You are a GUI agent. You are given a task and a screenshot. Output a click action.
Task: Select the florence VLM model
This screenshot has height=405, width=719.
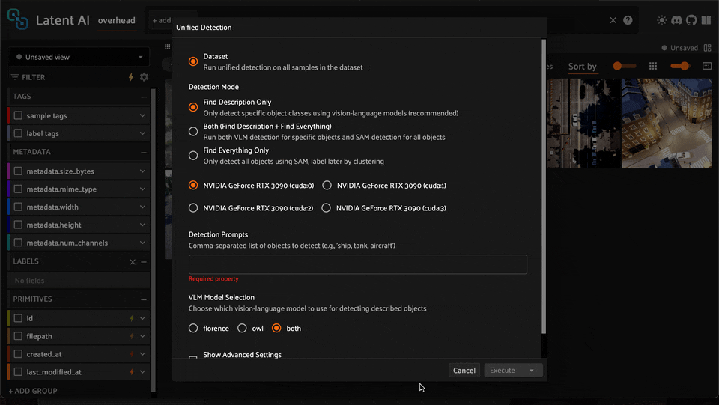click(x=193, y=328)
